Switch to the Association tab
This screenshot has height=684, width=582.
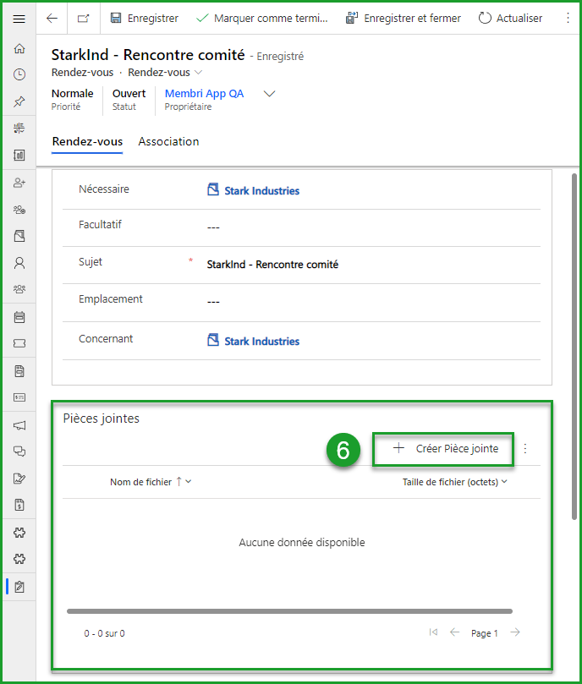pyautogui.click(x=168, y=141)
